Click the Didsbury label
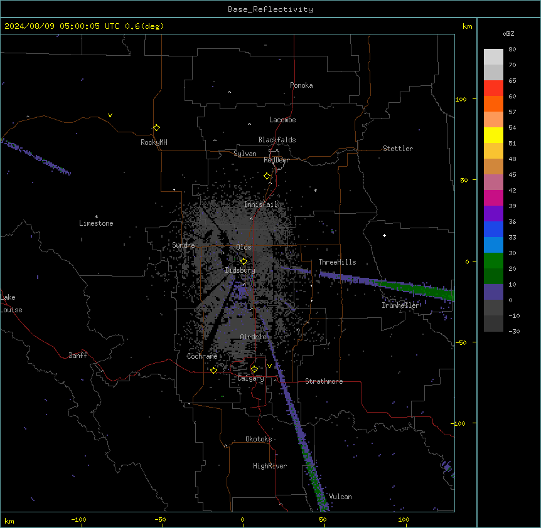The height and width of the screenshot is (528, 541). [240, 270]
